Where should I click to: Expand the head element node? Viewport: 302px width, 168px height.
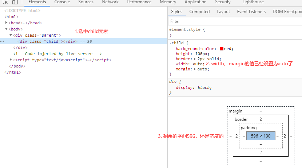click(7, 23)
